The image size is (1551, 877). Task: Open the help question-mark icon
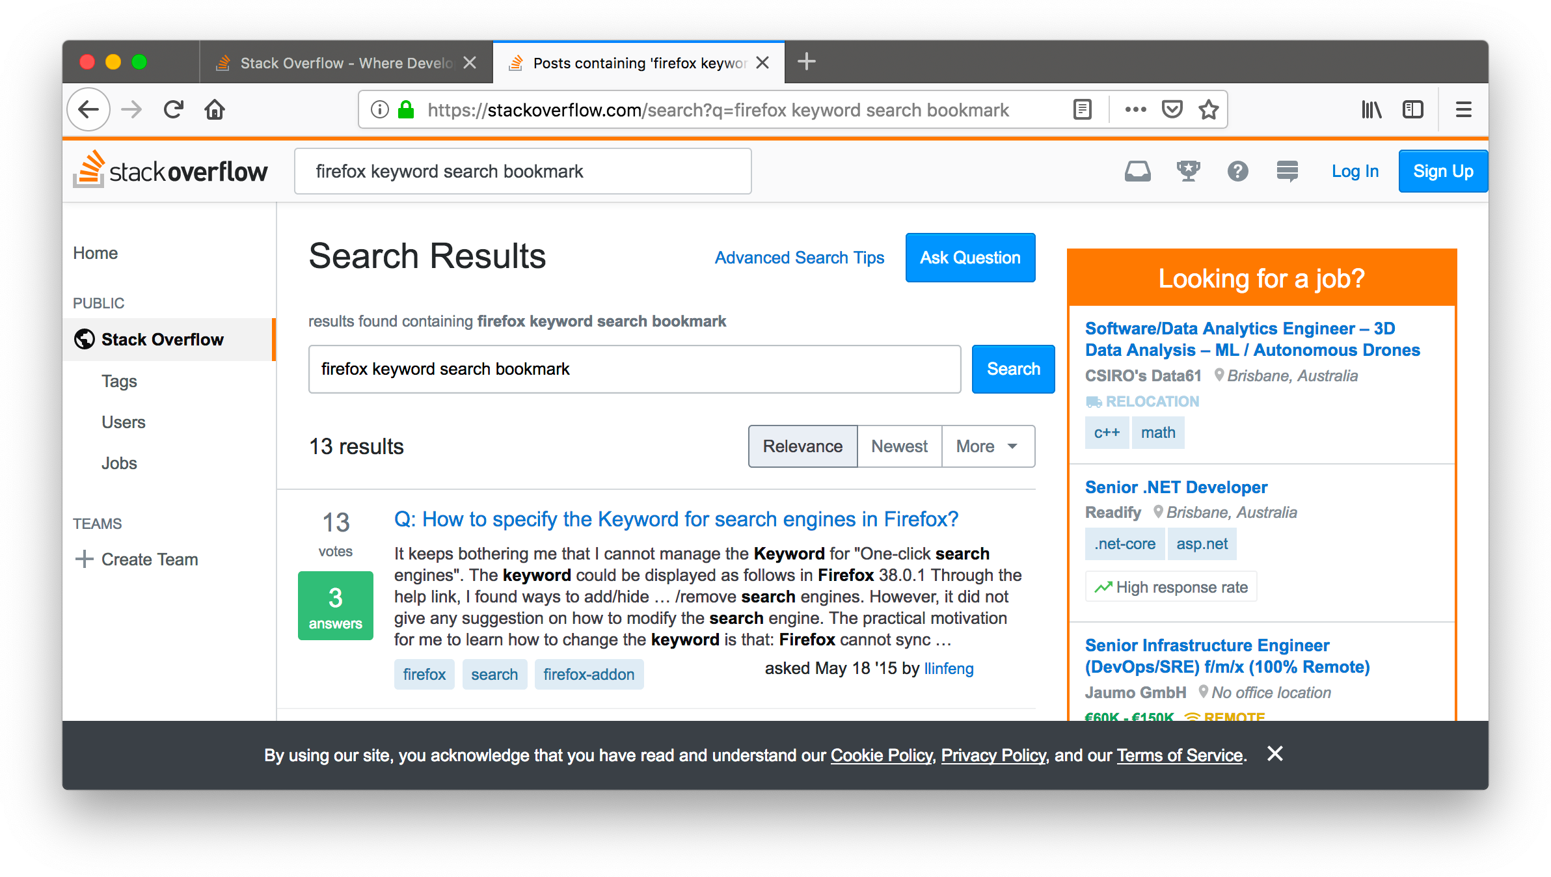click(x=1238, y=171)
